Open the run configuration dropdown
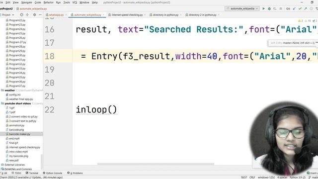Image resolution: width=318 pixels, height=179 pixels. [x=242, y=9]
